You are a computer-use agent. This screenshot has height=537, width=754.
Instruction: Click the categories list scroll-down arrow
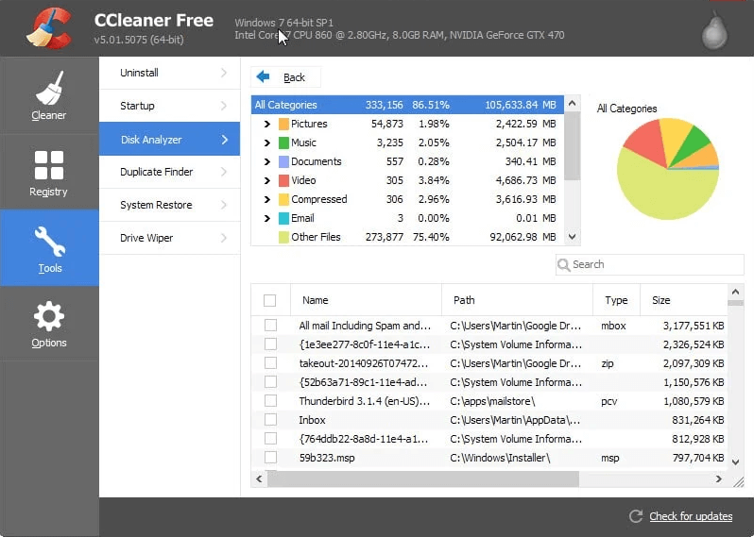tap(572, 236)
